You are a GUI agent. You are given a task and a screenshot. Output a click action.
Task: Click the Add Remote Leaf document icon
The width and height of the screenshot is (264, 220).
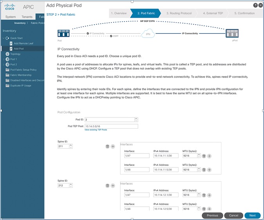(11, 43)
